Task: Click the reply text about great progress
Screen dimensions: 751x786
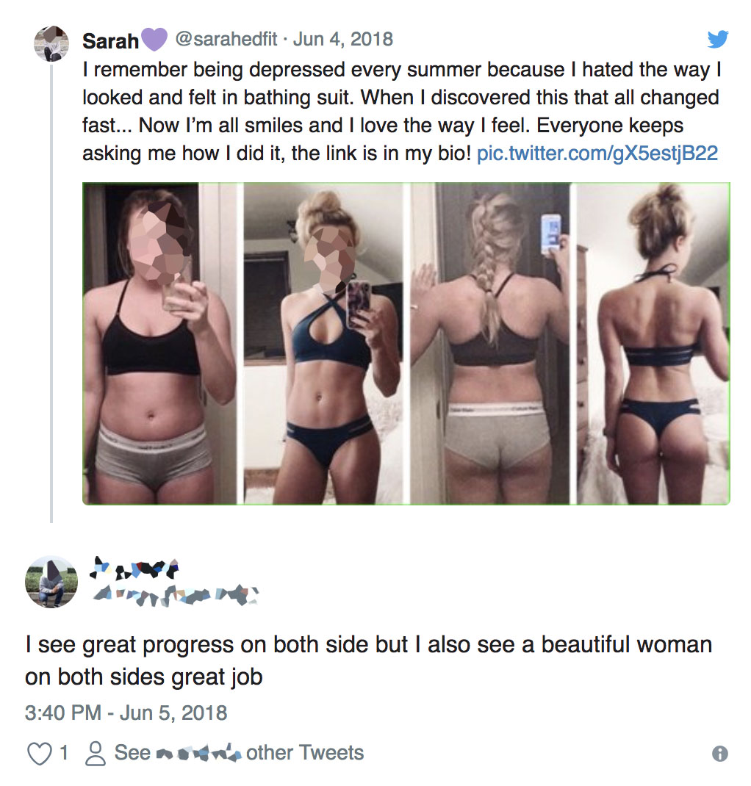Action: pos(368,660)
